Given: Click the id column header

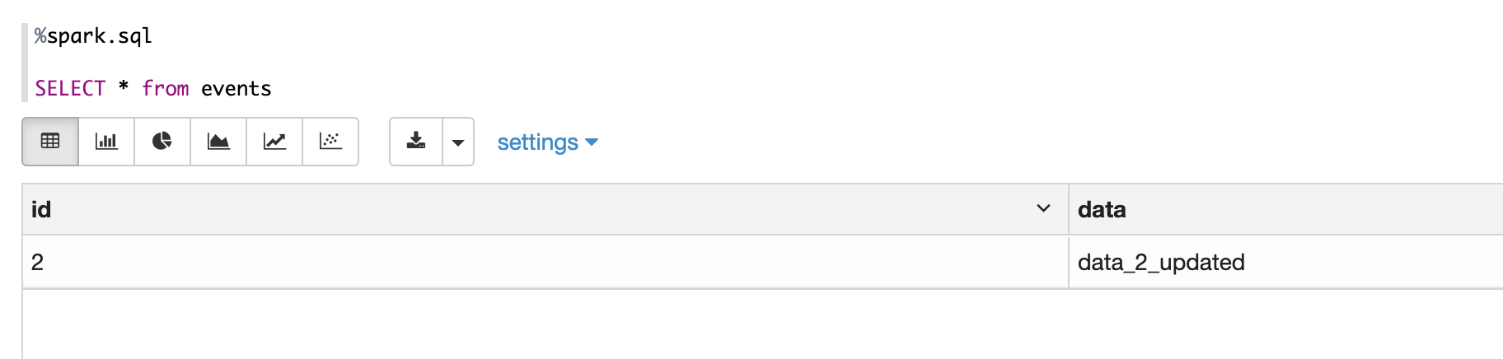Looking at the screenshot, I should (x=41, y=210).
